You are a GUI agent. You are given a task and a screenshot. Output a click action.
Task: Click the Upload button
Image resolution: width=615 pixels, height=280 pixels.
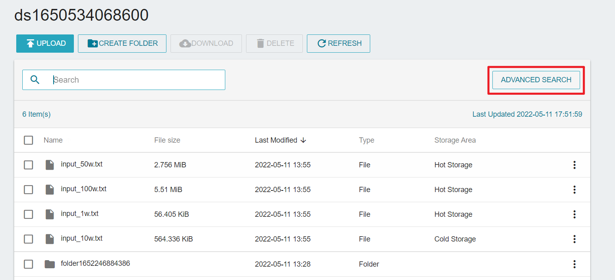45,43
